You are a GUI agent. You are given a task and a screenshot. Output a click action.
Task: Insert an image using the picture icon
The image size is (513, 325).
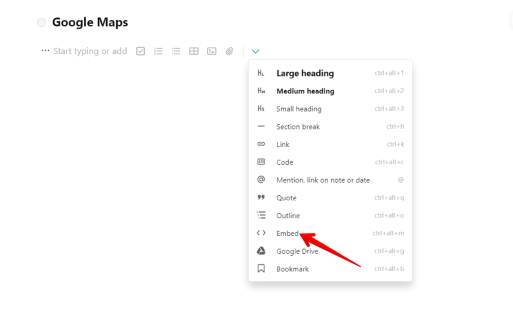212,51
